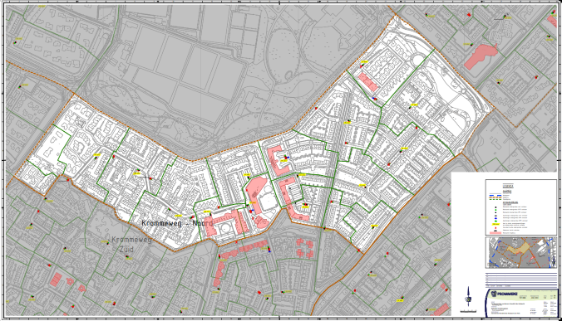Select the north arrow compass symbol
This screenshot has width=562, height=321.
click(x=468, y=296)
